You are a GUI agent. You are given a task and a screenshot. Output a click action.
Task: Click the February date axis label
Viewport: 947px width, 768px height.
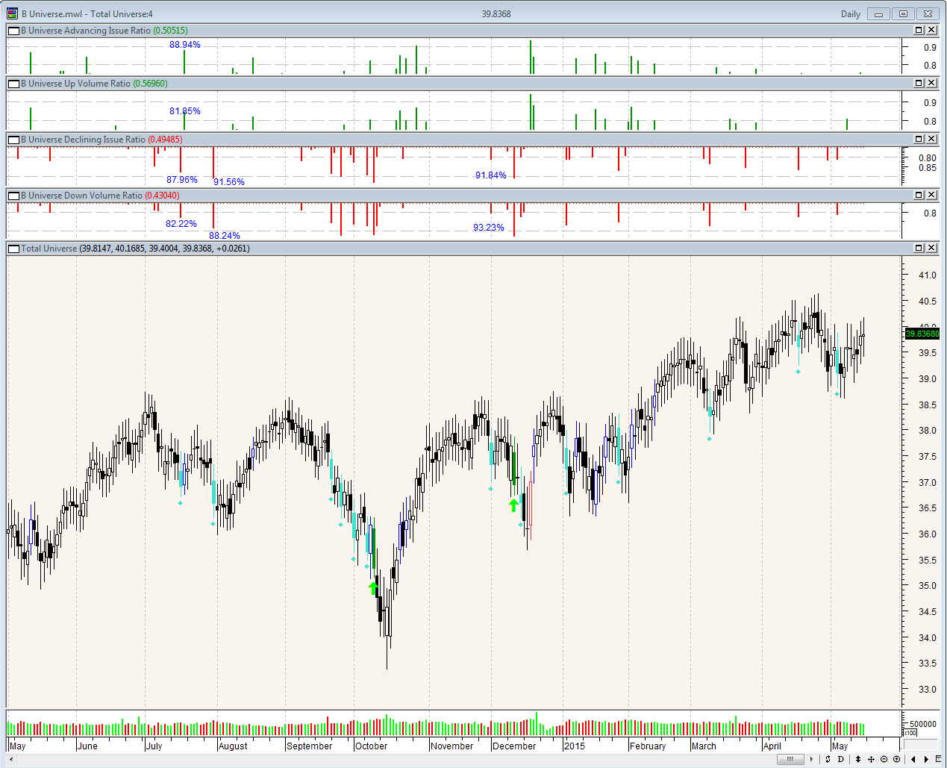tap(648, 746)
